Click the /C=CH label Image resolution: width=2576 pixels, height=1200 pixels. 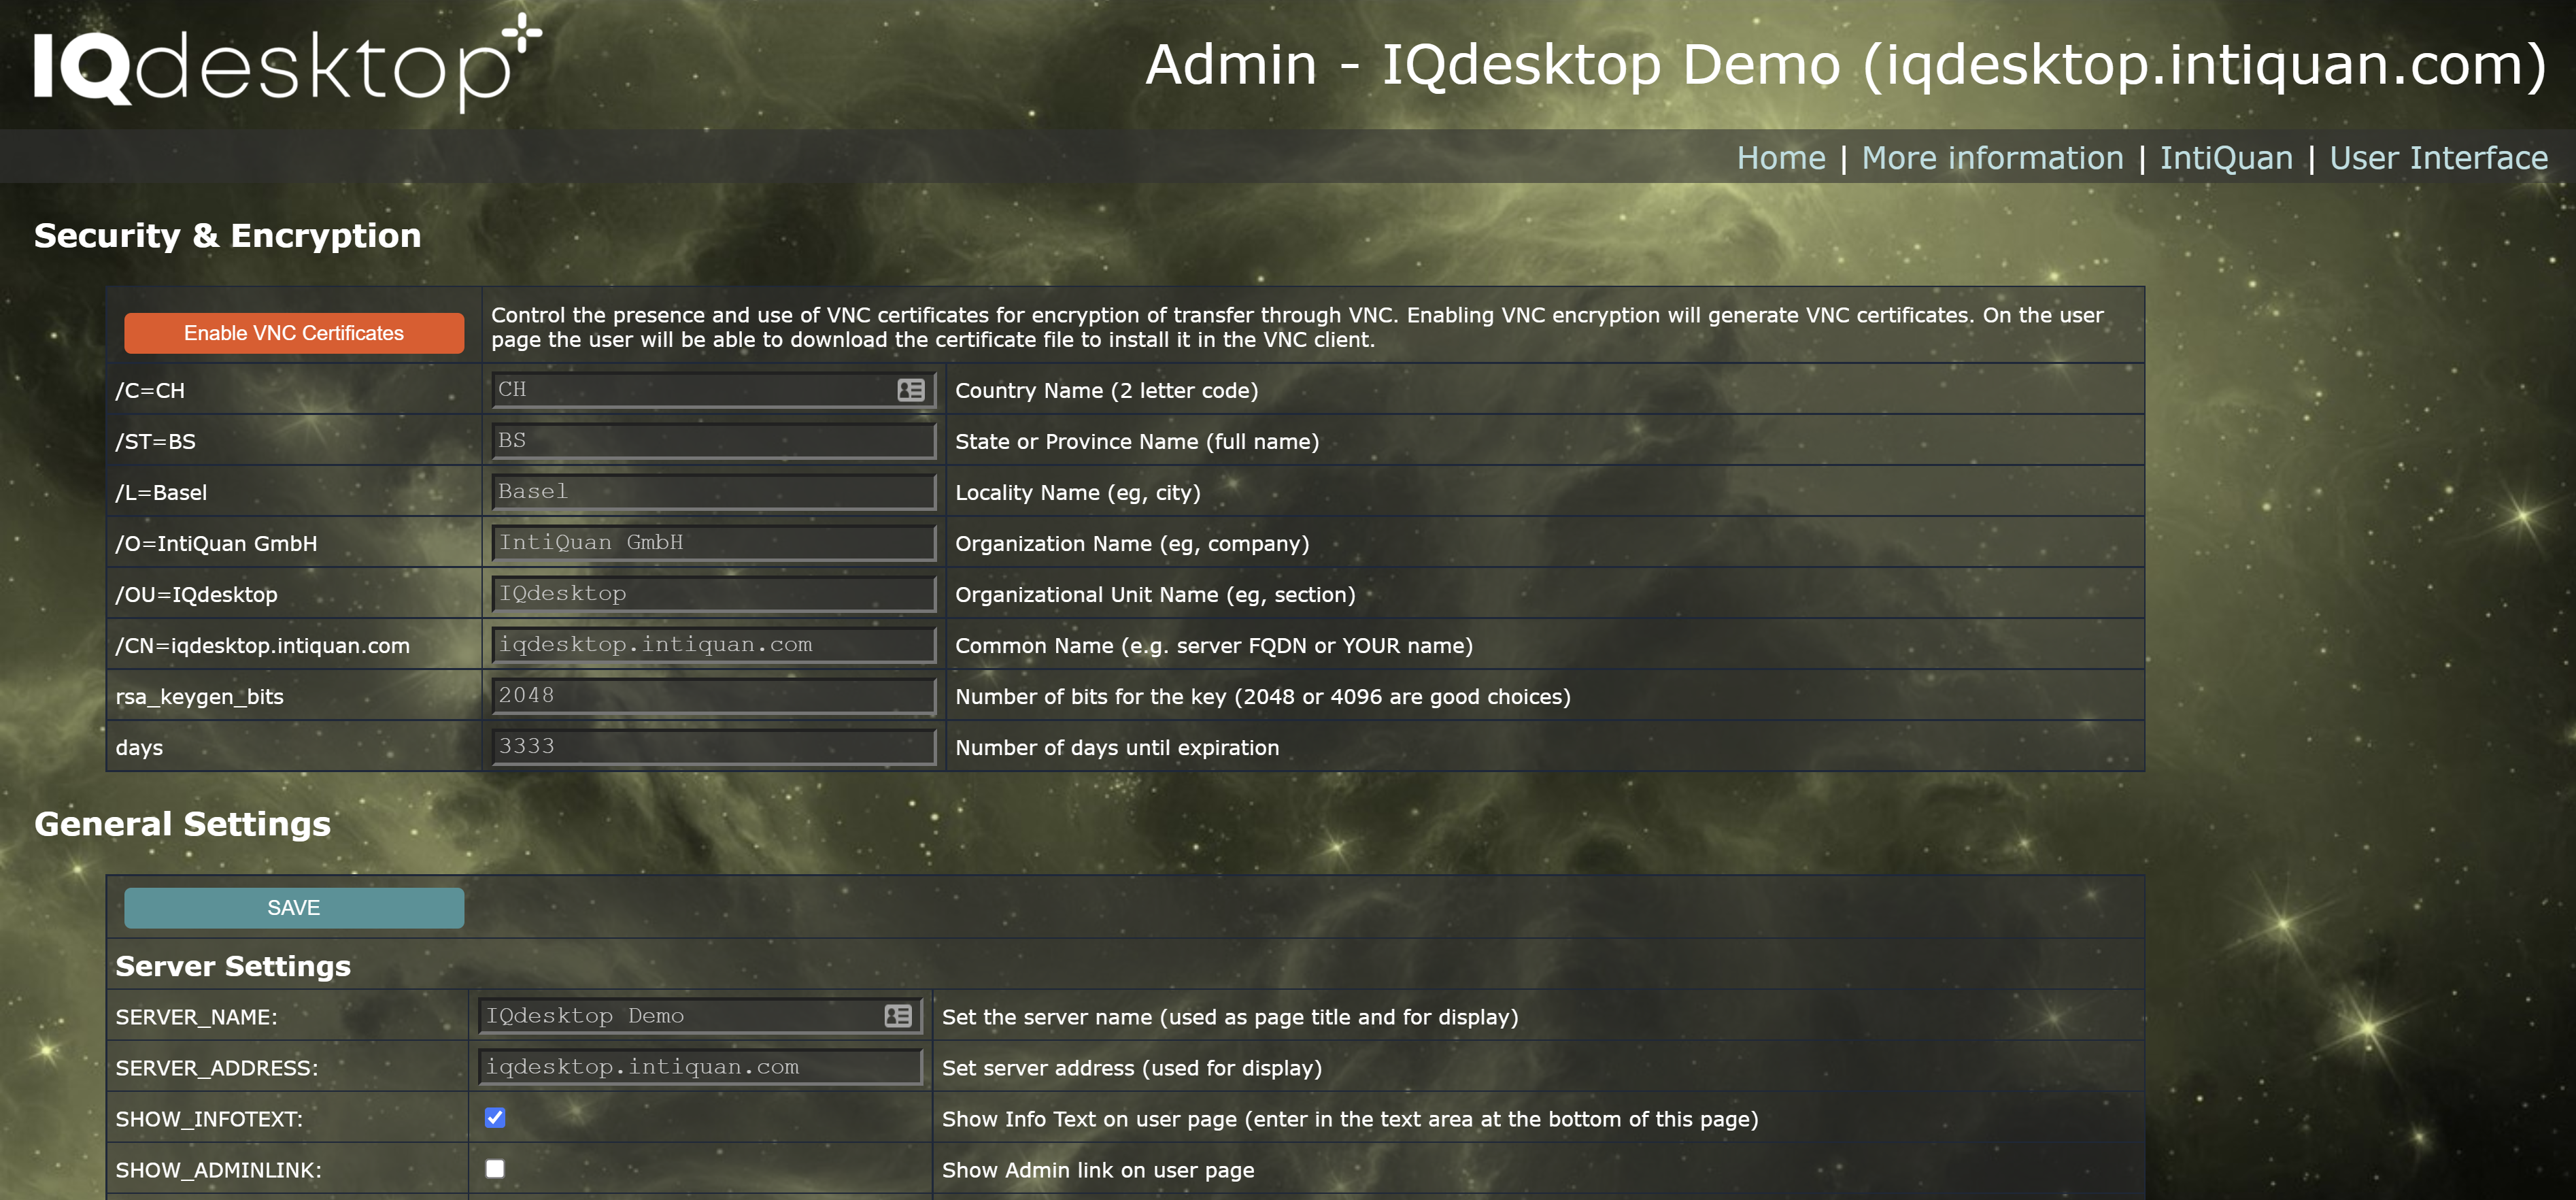pyautogui.click(x=150, y=391)
